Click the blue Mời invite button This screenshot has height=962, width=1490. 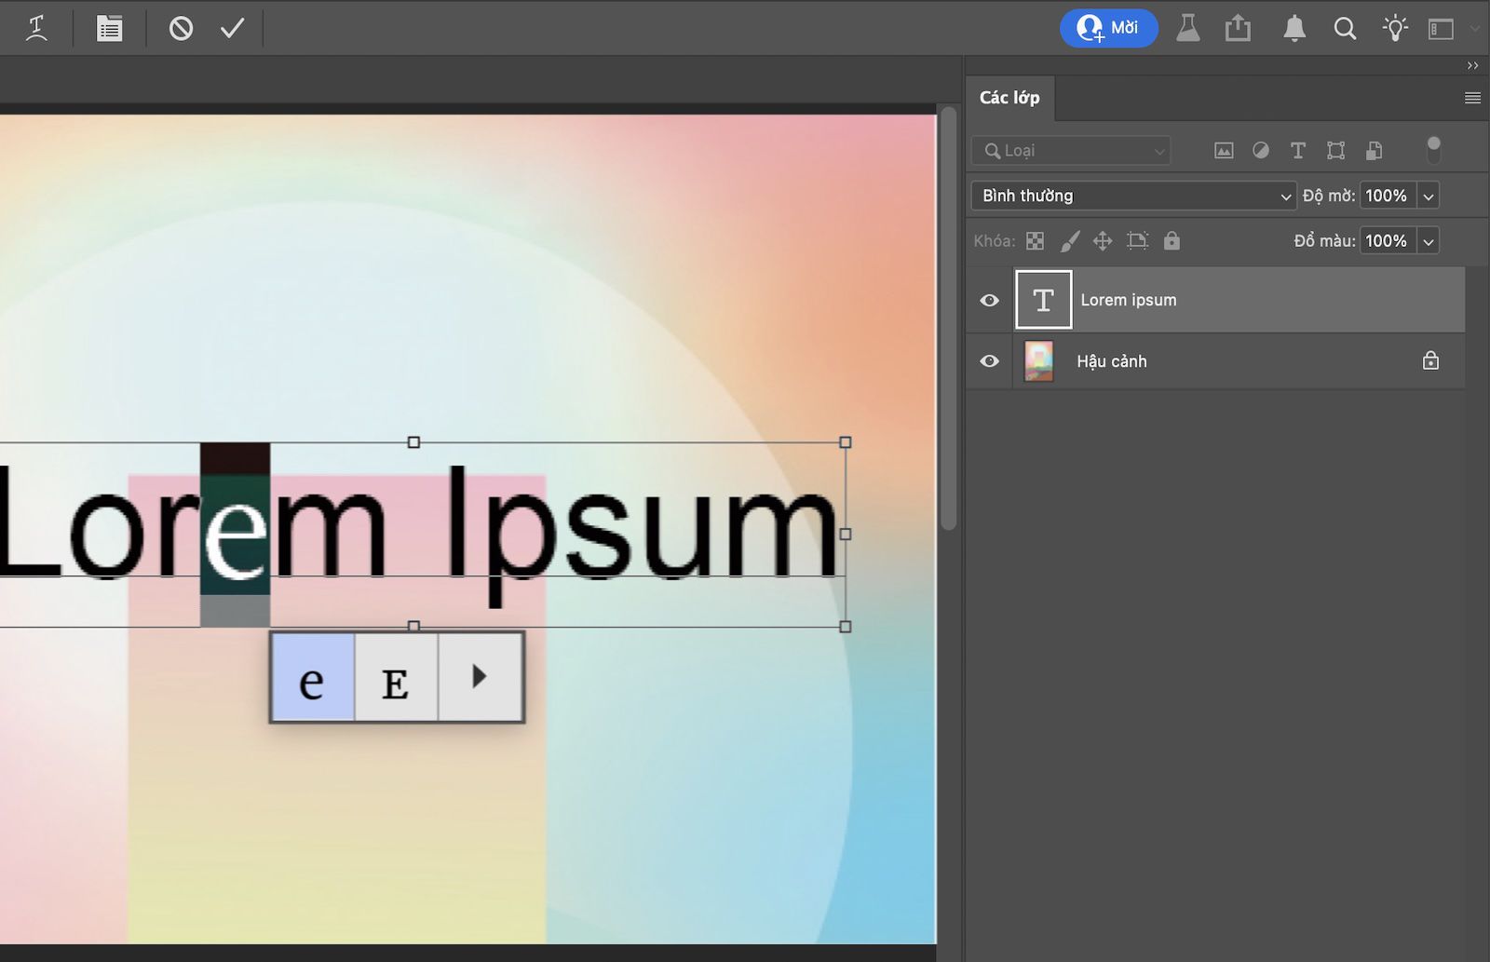coord(1108,28)
